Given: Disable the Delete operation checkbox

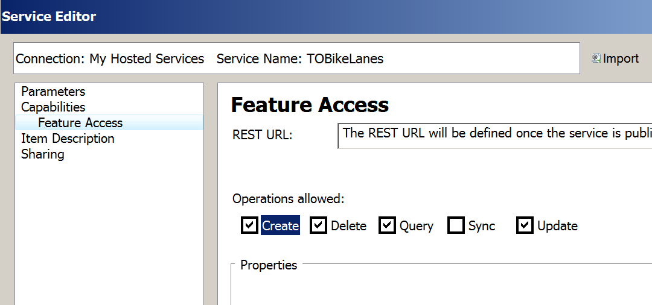Looking at the screenshot, I should click(319, 225).
